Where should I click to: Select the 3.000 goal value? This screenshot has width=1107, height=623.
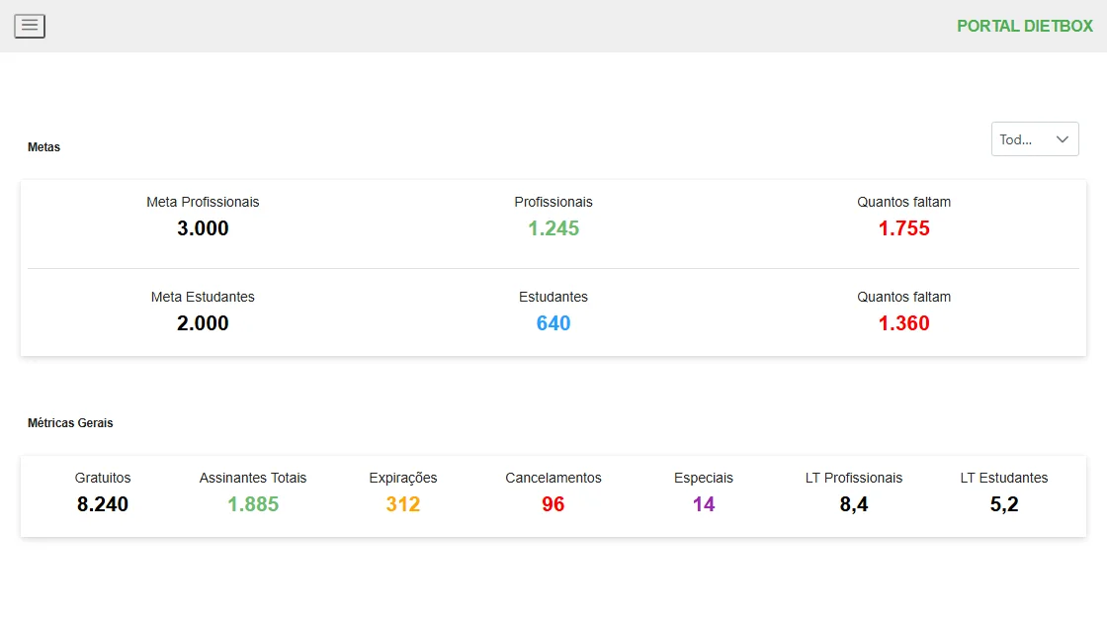pos(203,228)
